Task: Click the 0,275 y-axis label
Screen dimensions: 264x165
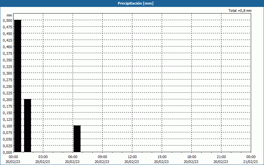Action: point(8,80)
